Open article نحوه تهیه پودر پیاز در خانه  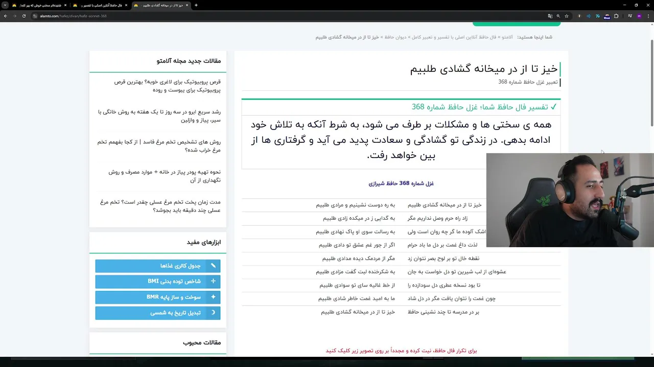click(x=165, y=176)
